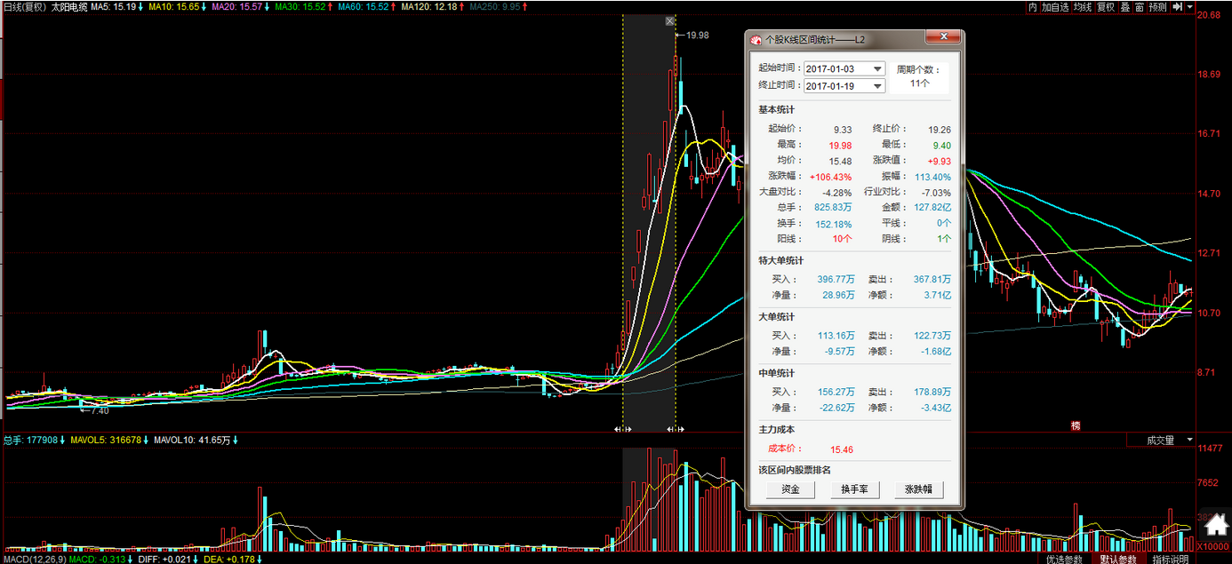Toggle 复权 price adjustment mode
This screenshot has height=564, width=1232.
pos(1105,7)
